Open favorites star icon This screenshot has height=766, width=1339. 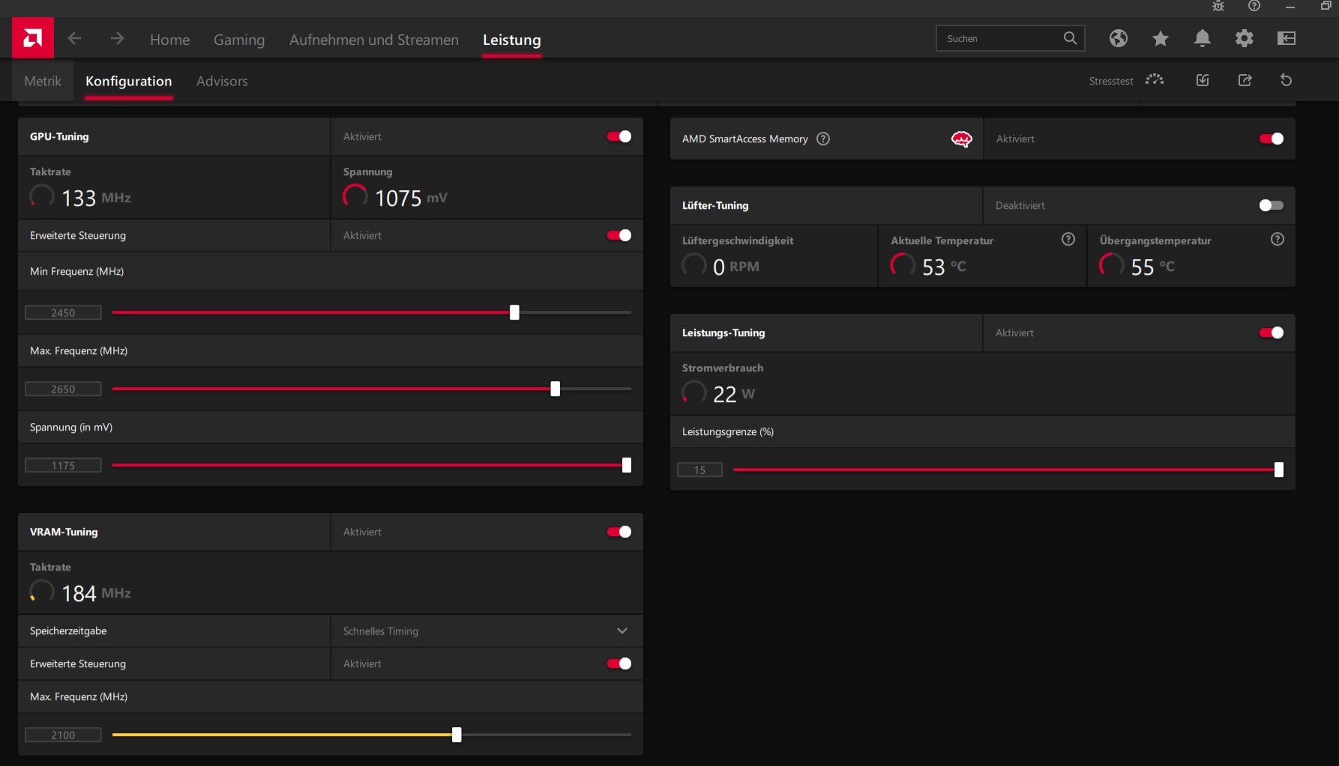tap(1161, 38)
